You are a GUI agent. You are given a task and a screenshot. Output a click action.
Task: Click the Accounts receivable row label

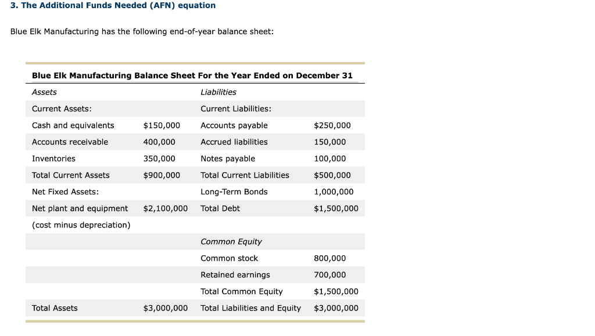click(70, 142)
